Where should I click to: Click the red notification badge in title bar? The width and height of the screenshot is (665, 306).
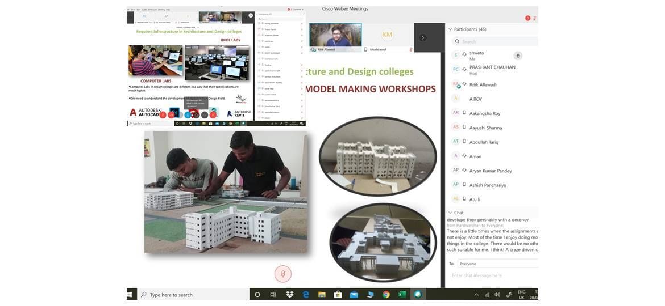click(x=527, y=18)
